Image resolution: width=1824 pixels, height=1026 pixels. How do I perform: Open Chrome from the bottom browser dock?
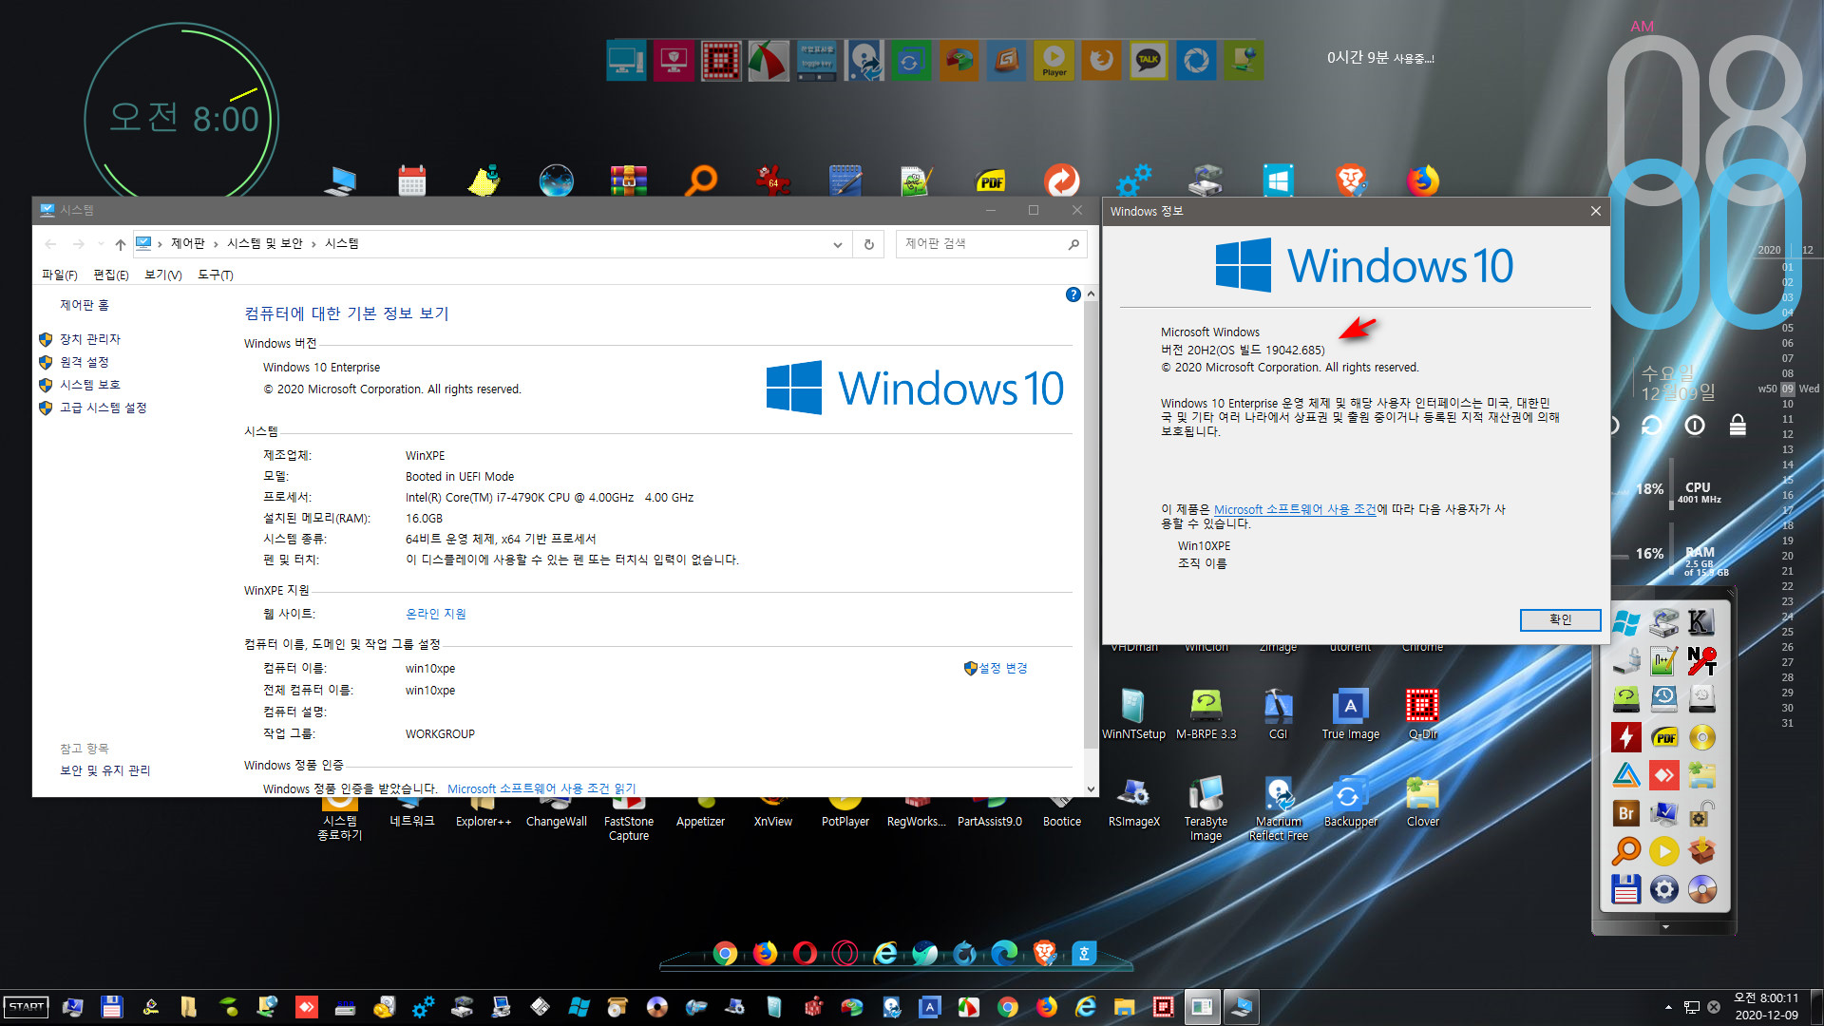[x=725, y=953]
